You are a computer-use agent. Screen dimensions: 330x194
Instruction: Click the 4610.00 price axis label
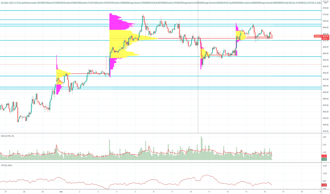[x=325, y=79]
